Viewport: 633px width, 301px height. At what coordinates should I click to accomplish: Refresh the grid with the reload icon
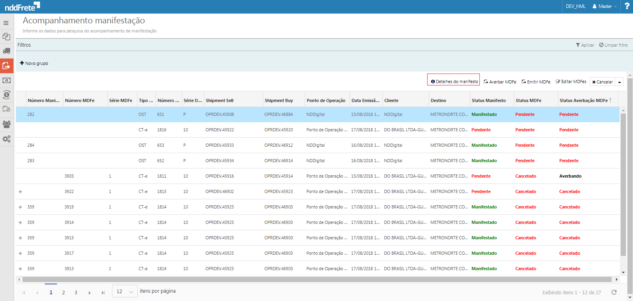click(614, 292)
